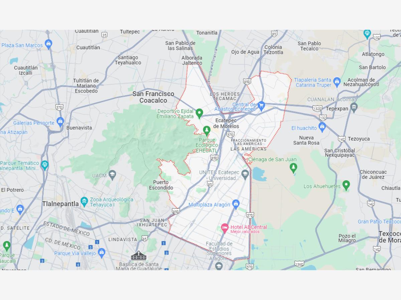Select the Galerías Perinorte shopping pin
Screen dimensions: 401x300
(60, 122)
